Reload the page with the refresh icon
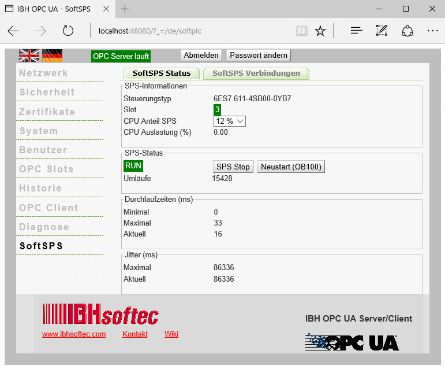The height and width of the screenshot is (369, 445). point(68,31)
